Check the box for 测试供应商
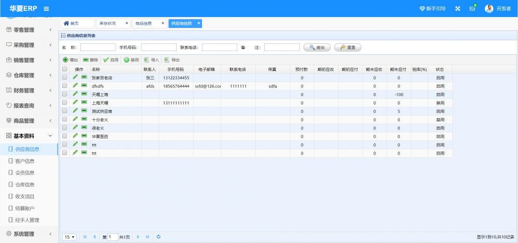This screenshot has width=518, height=243. [64, 111]
